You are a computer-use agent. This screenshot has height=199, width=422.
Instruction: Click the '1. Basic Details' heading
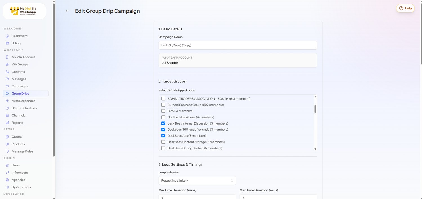point(170,29)
